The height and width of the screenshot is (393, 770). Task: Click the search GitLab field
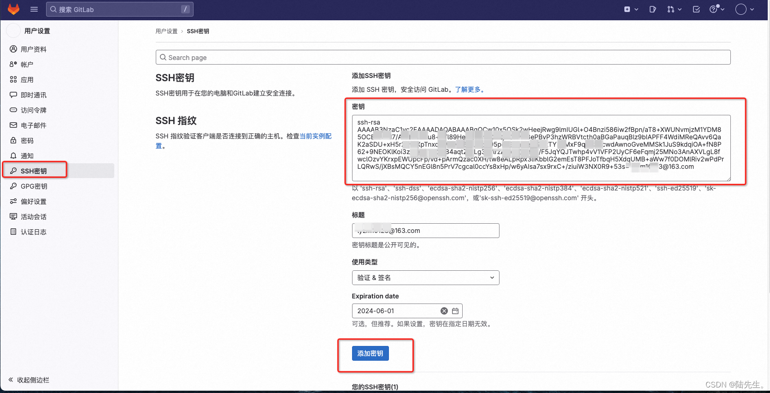coord(120,9)
